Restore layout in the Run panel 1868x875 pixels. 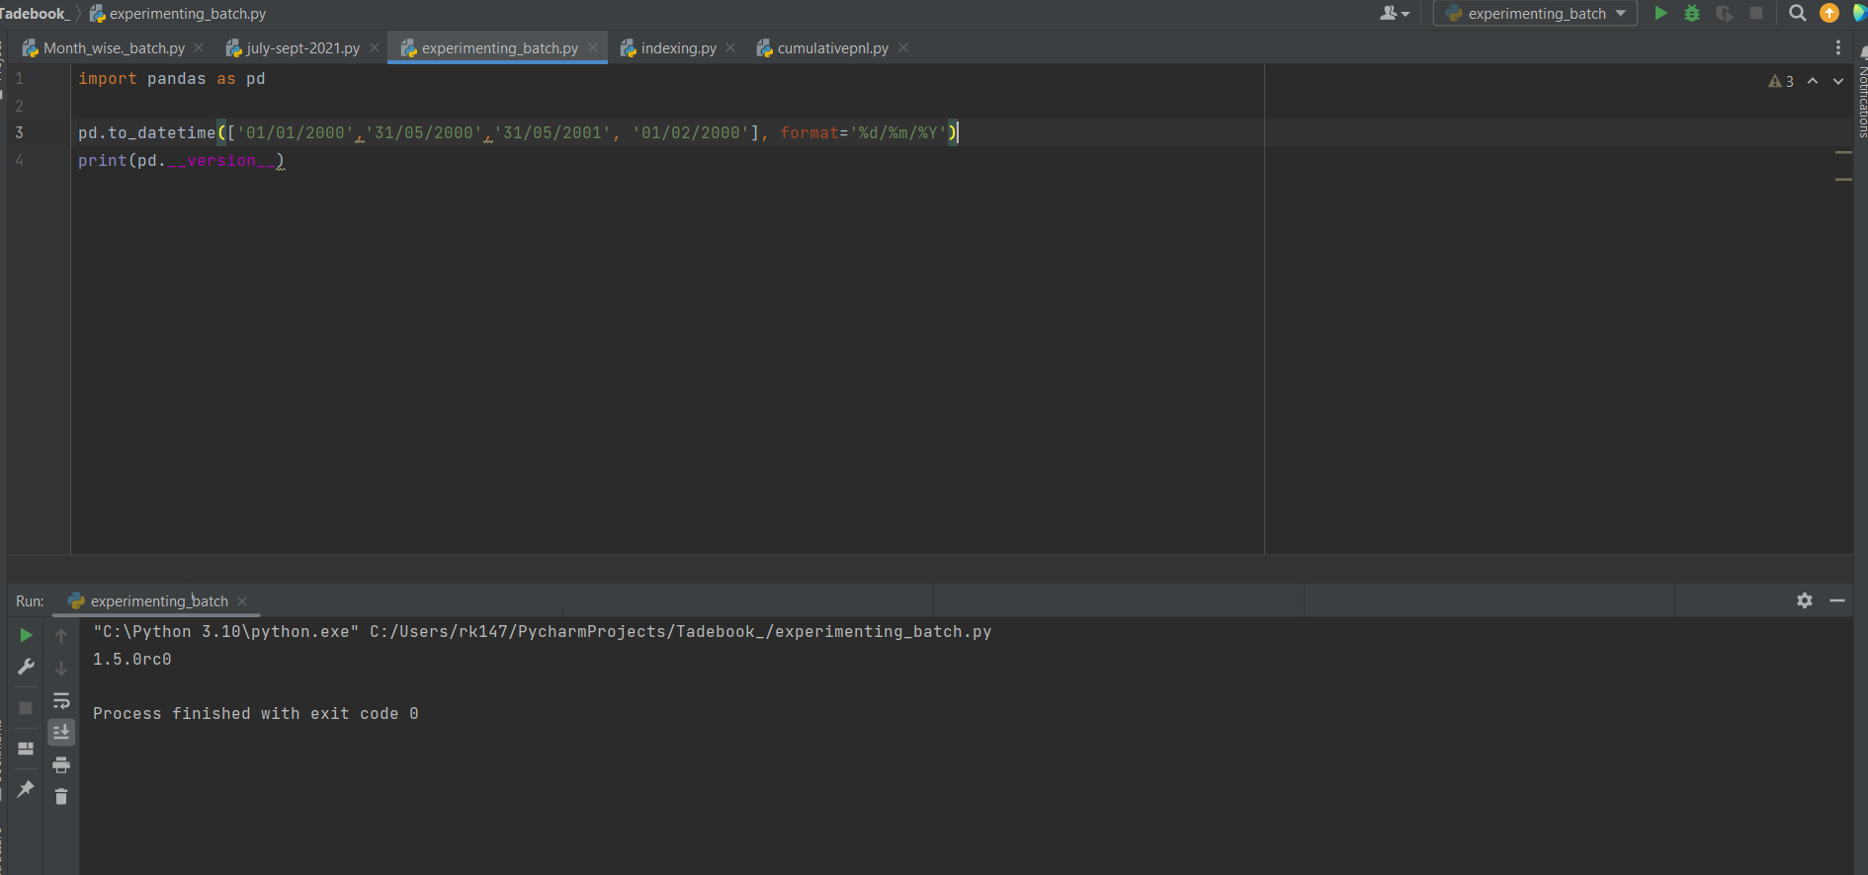coord(27,749)
